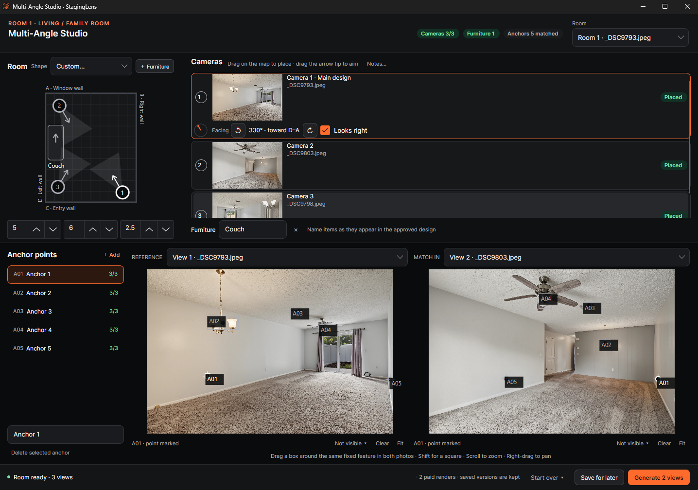Open the Room shape dropdown
Image resolution: width=698 pixels, height=490 pixels.
[91, 67]
